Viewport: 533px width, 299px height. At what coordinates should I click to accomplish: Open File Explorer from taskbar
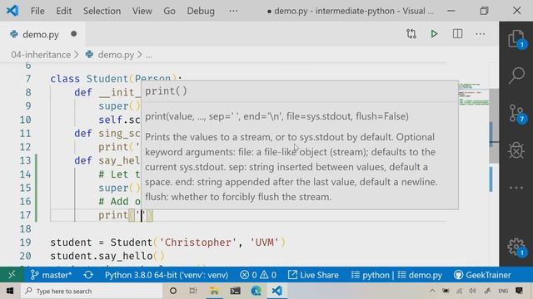[x=214, y=291]
